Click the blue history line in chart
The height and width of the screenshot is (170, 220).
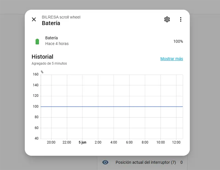point(112,106)
